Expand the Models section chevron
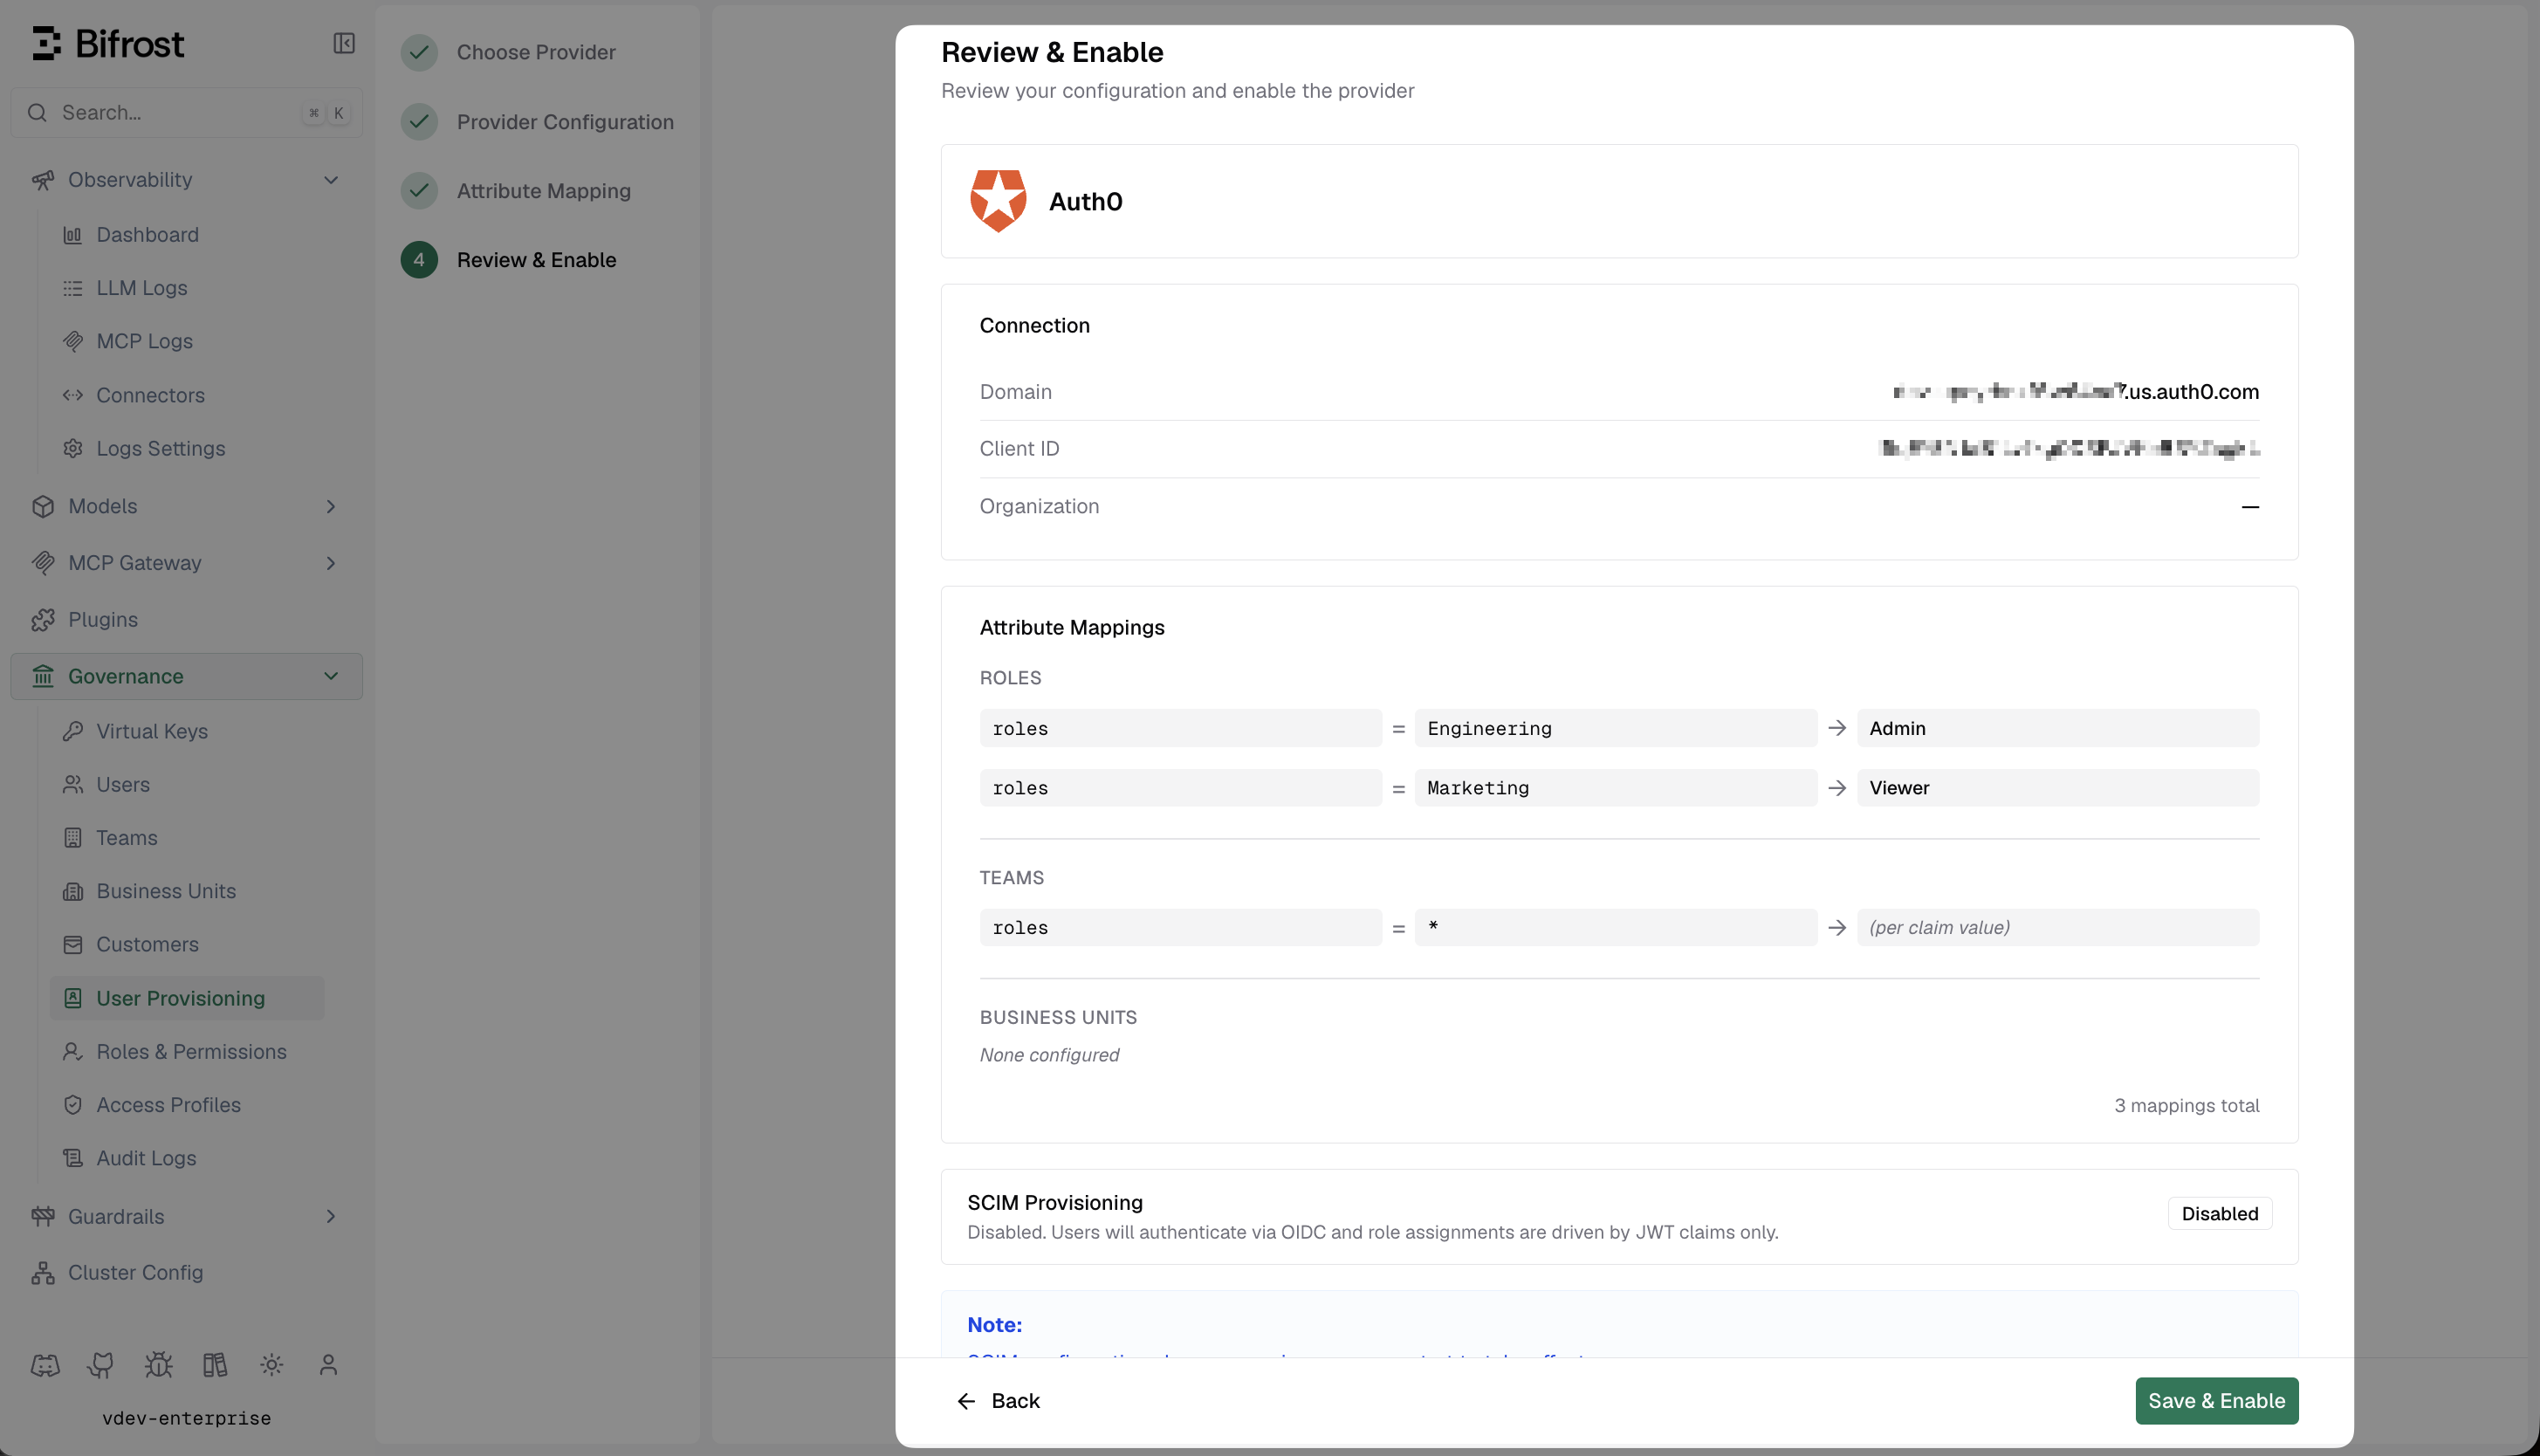Screen dimensions: 2540x1456 (x=331, y=506)
